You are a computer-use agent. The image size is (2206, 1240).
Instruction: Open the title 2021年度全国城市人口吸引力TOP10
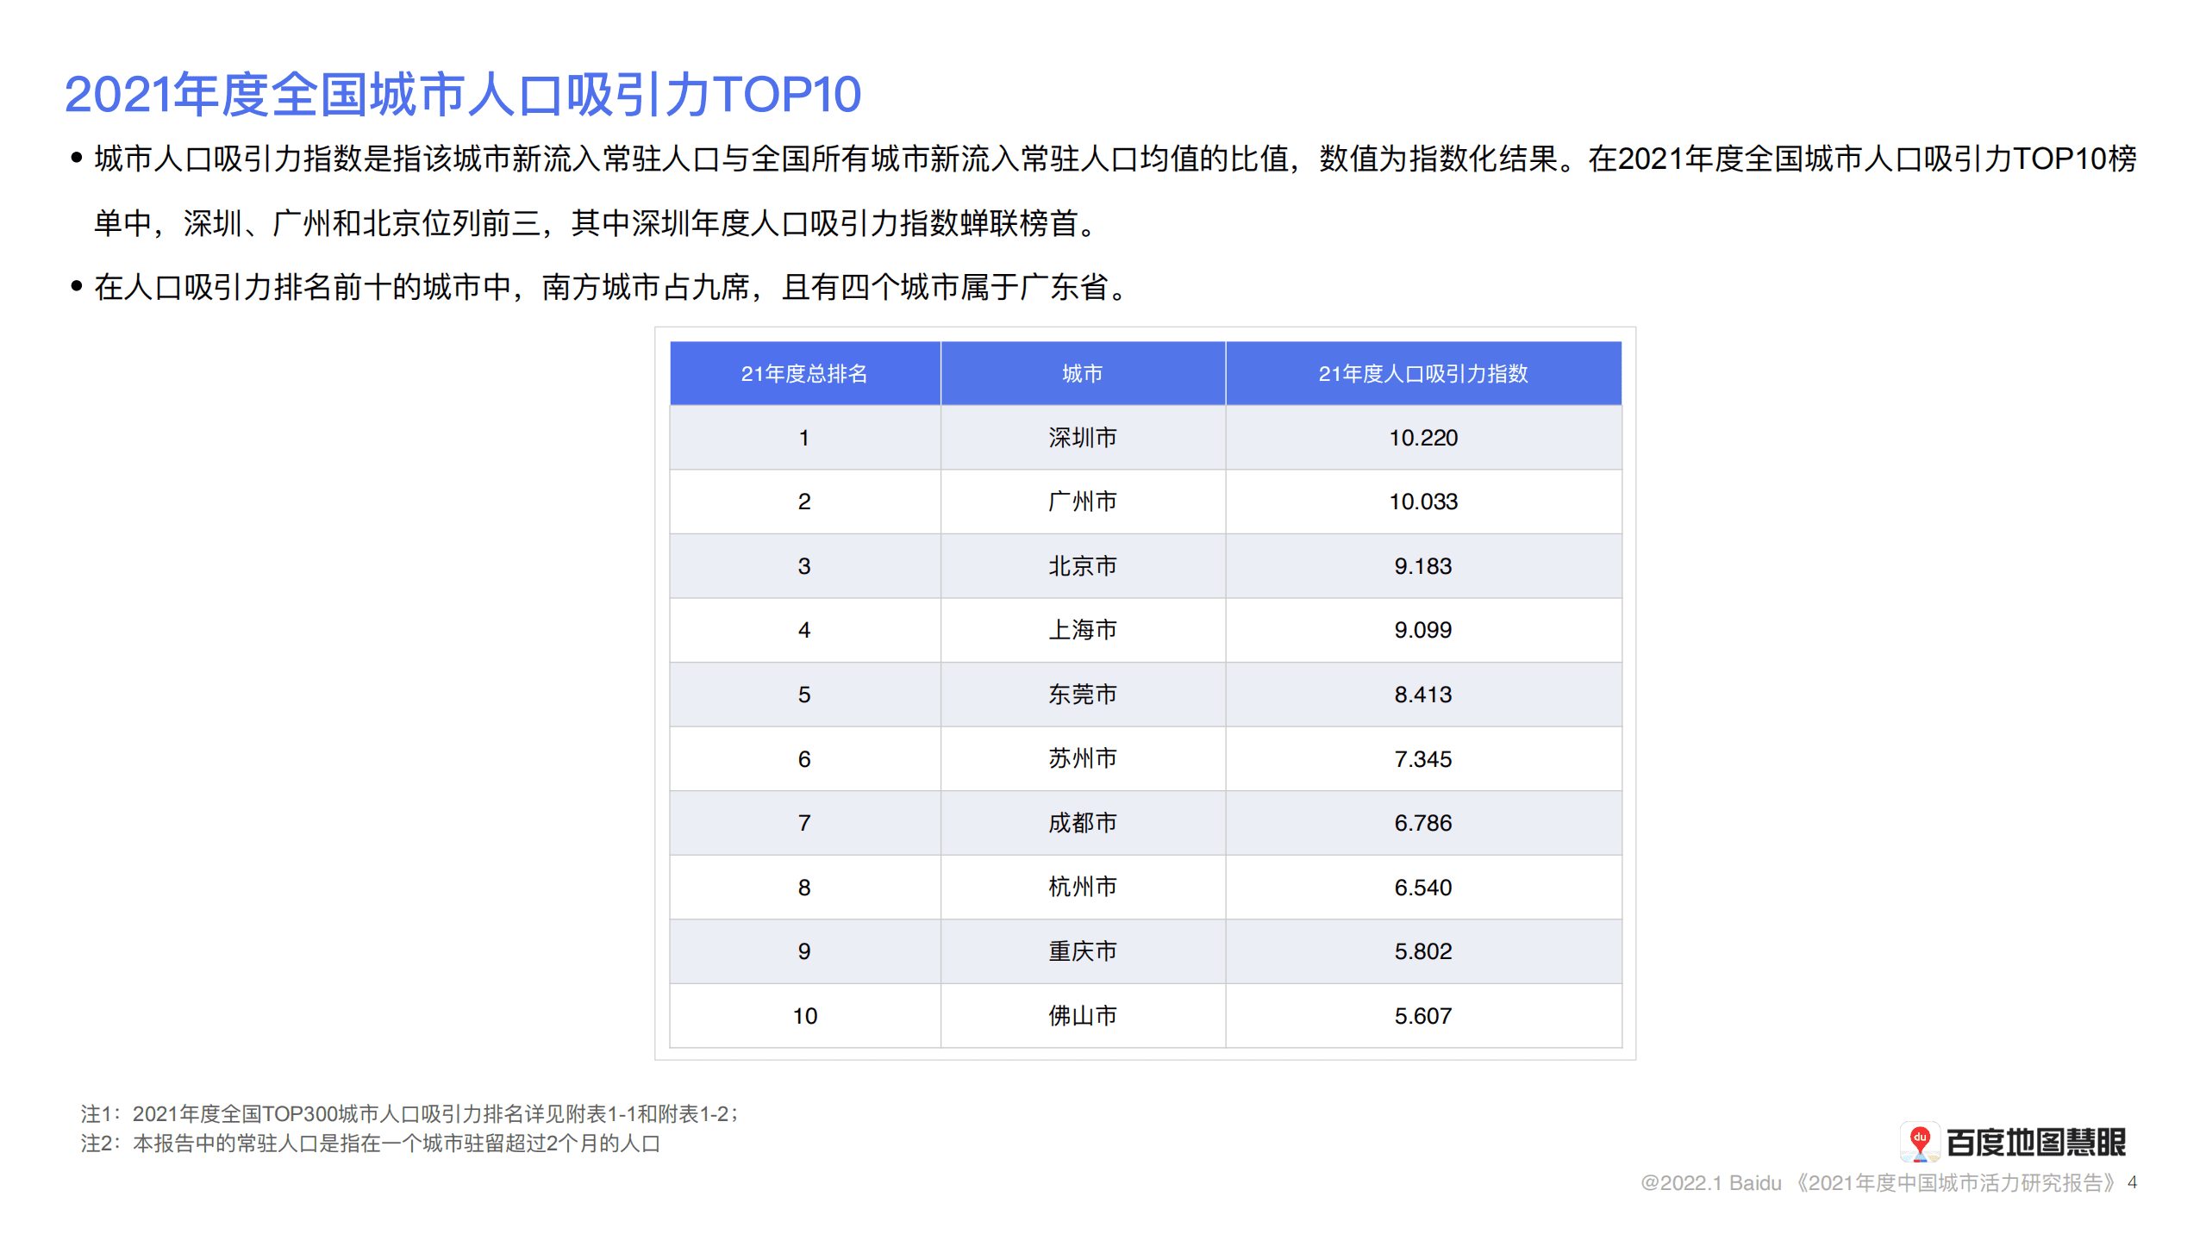tap(462, 90)
